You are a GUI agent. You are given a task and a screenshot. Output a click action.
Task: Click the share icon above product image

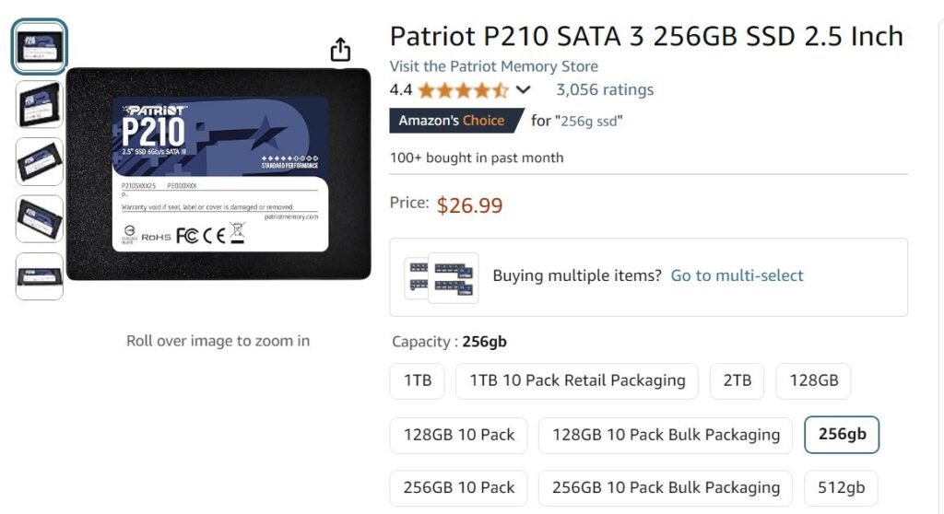click(x=341, y=50)
